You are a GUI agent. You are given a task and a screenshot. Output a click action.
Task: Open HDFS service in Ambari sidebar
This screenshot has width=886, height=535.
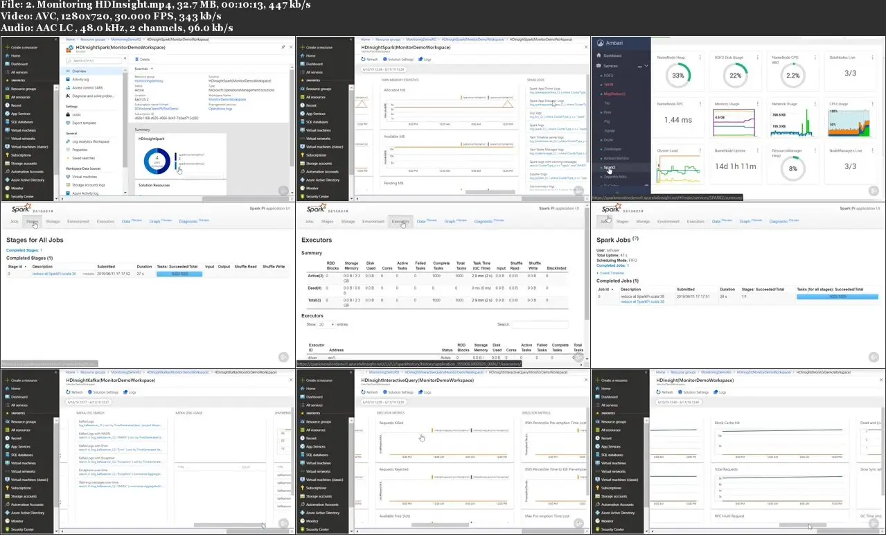click(609, 75)
